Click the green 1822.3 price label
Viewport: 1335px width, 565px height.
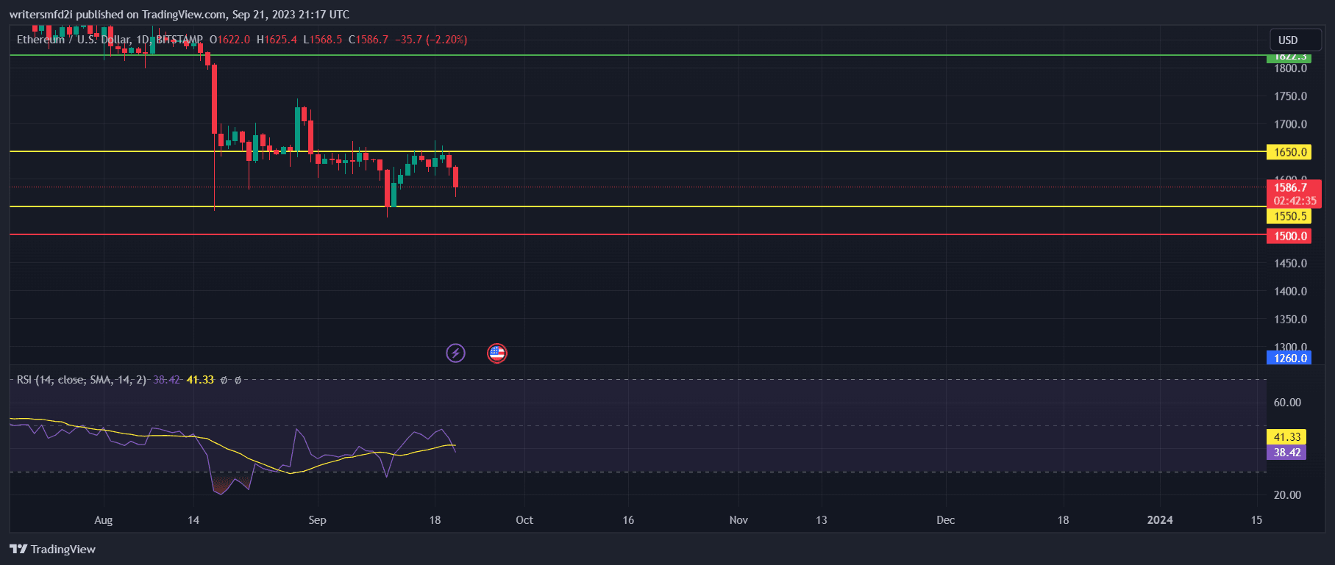[x=1289, y=57]
